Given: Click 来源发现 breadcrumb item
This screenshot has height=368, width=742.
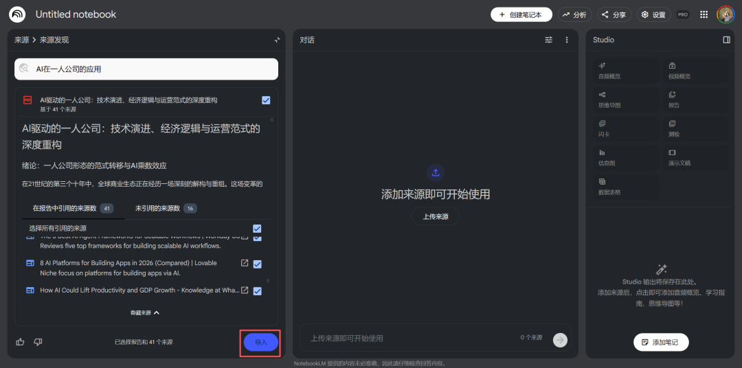Looking at the screenshot, I should coord(54,41).
